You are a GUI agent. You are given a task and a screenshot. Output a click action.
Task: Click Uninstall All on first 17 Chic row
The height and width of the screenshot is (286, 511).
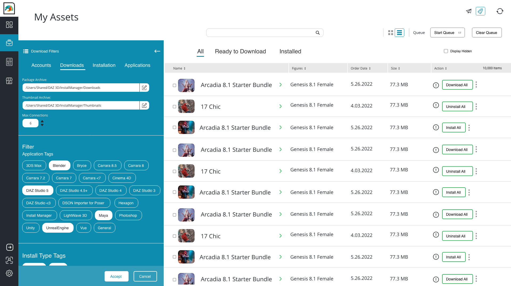click(x=457, y=107)
